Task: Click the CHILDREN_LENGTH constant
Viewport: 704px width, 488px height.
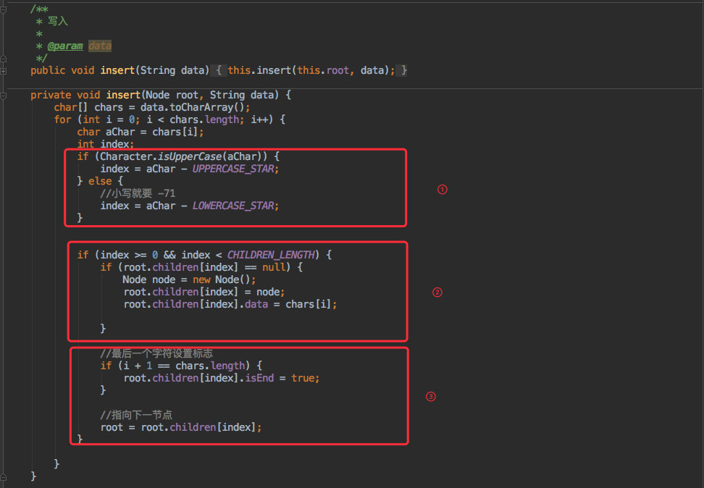Action: [271, 255]
